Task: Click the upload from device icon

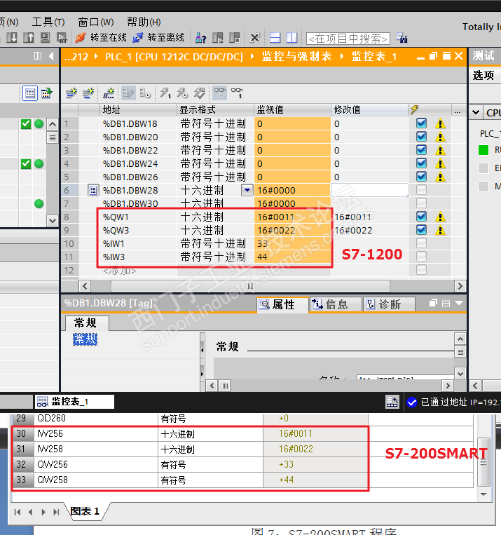Action: pyautogui.click(x=28, y=38)
